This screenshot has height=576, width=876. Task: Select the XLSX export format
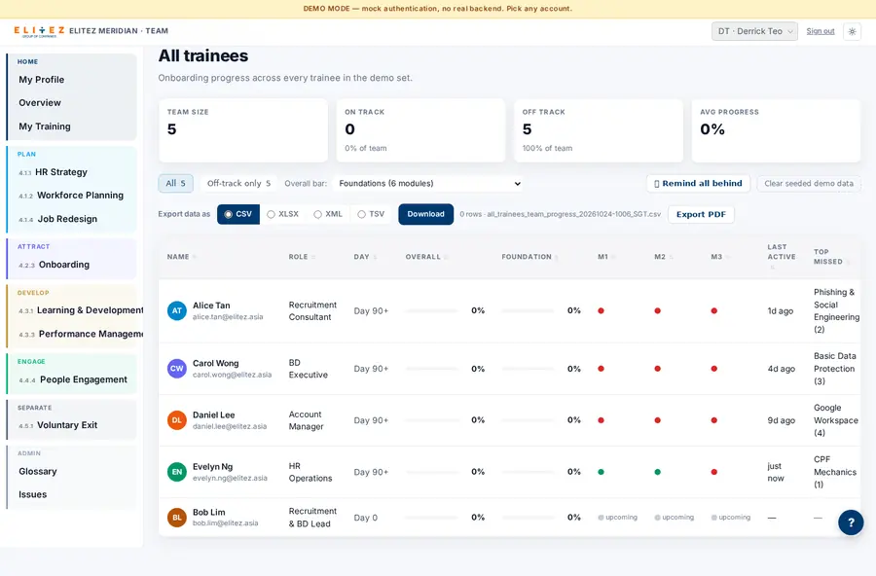click(282, 214)
